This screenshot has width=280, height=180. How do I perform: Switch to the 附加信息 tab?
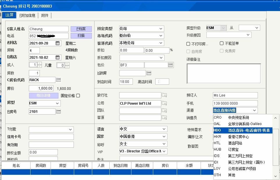pos(27,15)
